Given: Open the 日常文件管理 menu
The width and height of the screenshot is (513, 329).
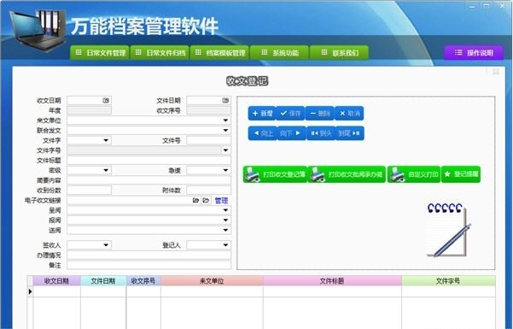Looking at the screenshot, I should pyautogui.click(x=100, y=53).
